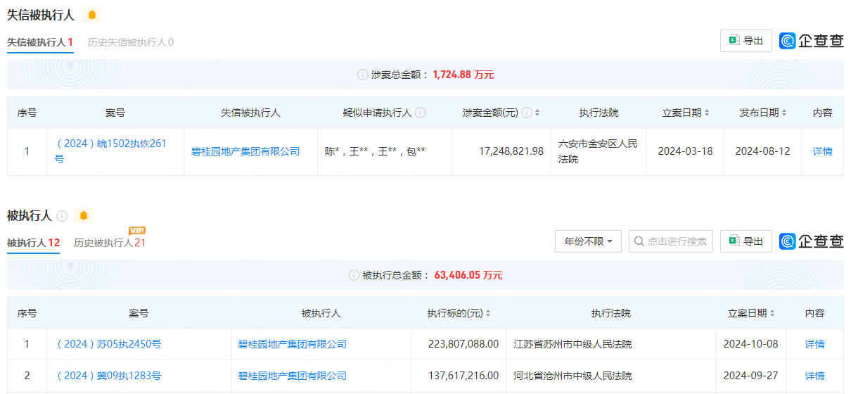Click the info icon next to 被执行人 heading
The height and width of the screenshot is (394, 851).
[x=62, y=215]
